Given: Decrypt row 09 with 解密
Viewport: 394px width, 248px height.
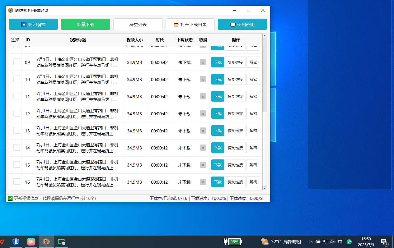Looking at the screenshot, I should (x=253, y=62).
